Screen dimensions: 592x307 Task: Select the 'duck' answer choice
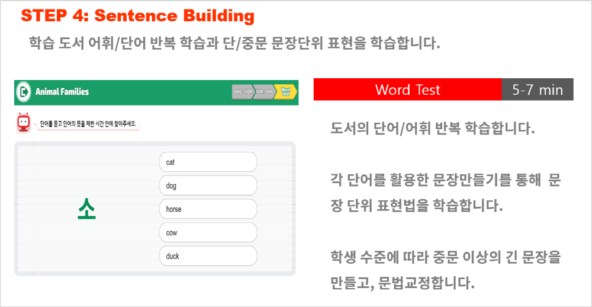pos(208,256)
